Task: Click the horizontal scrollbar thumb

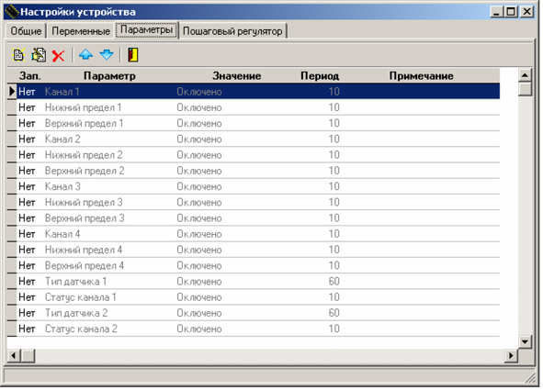Action: [28, 355]
